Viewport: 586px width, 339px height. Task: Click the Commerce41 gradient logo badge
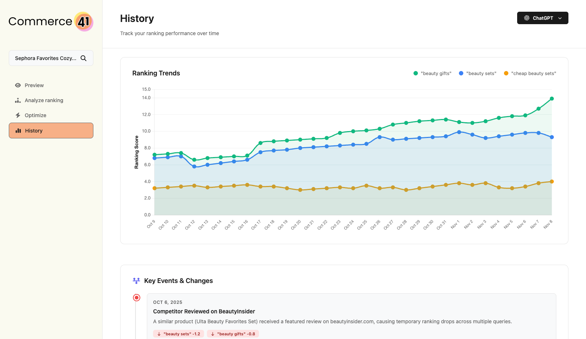point(83,22)
